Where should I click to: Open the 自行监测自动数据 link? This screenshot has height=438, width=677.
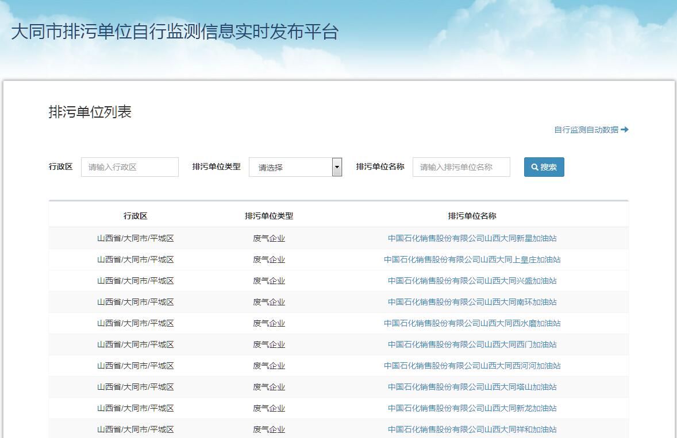coord(591,130)
